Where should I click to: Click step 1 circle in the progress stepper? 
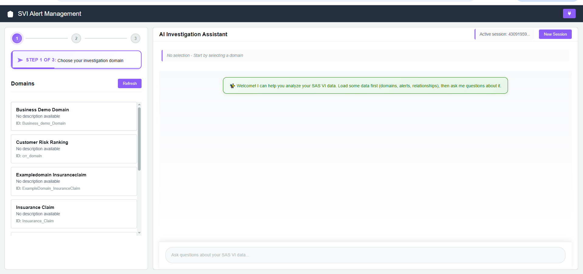point(17,38)
